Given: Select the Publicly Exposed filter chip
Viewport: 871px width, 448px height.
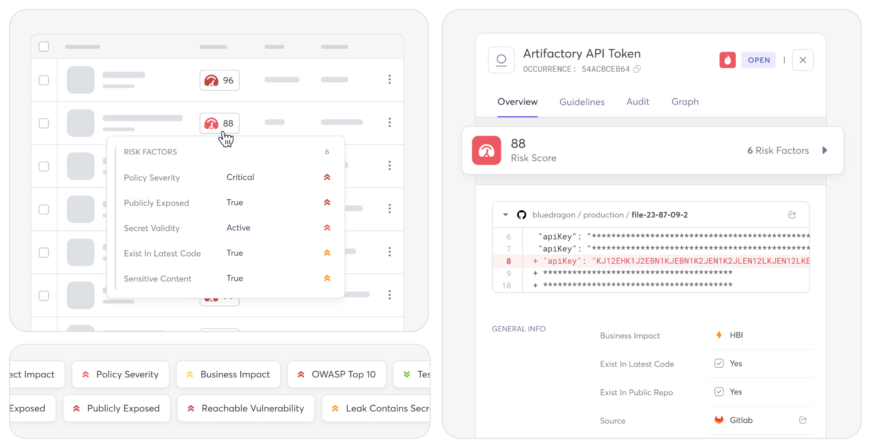Looking at the screenshot, I should click(117, 408).
